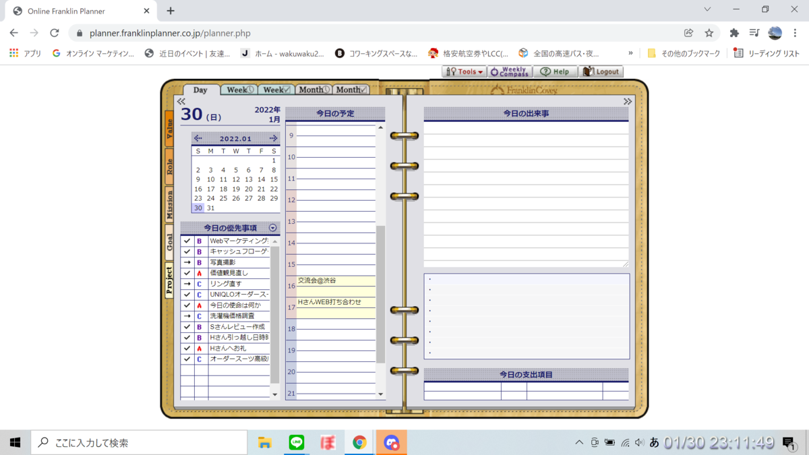This screenshot has width=809, height=455.
Task: Select January 15 in mini calendar
Action: coord(274,179)
